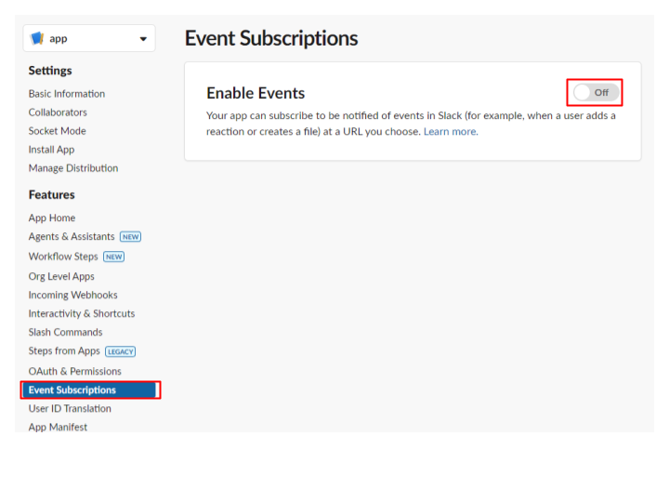
Task: Open Org Level Apps page
Action: pos(61,276)
